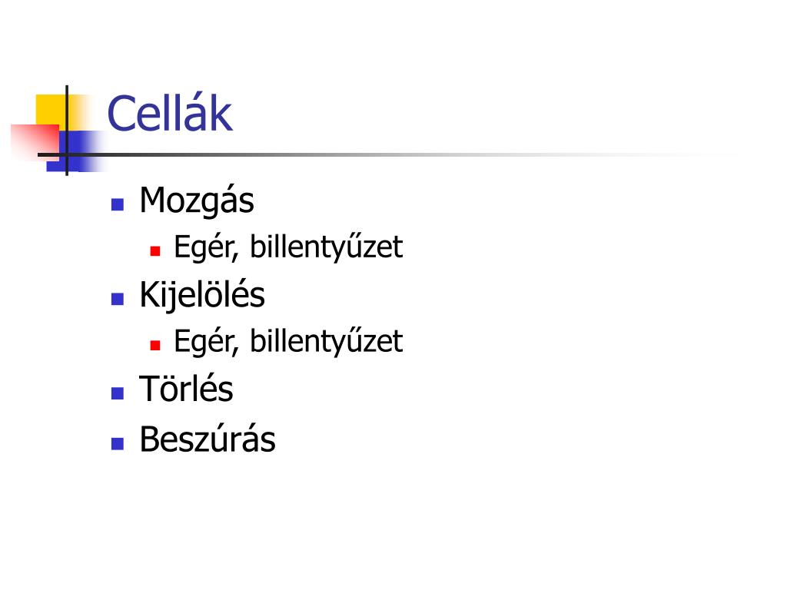Select the Mozgás bullet text
The width and height of the screenshot is (787, 590).
click(x=197, y=201)
